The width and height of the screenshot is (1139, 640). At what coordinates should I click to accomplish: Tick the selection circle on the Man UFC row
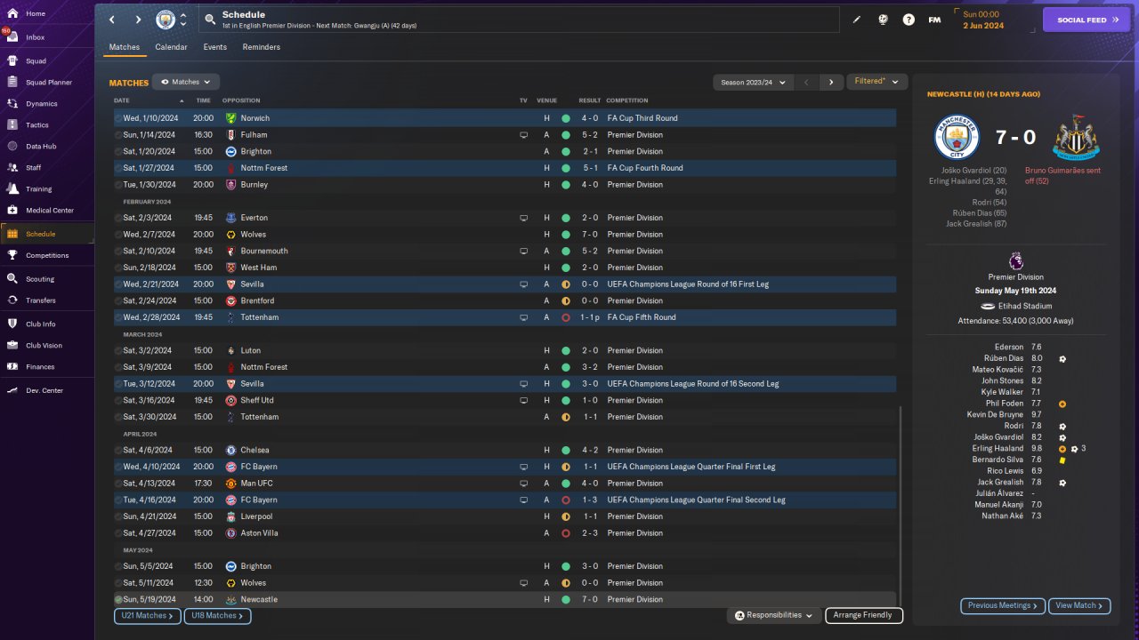point(118,484)
